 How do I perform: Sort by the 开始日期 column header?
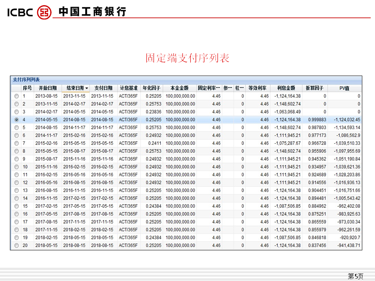48,88
